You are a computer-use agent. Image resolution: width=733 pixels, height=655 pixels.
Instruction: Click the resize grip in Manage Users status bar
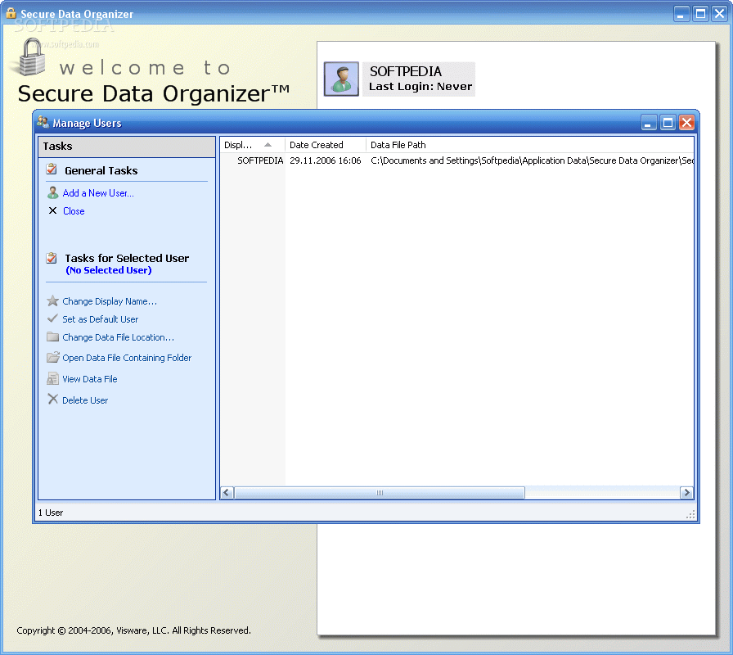pyautogui.click(x=690, y=515)
